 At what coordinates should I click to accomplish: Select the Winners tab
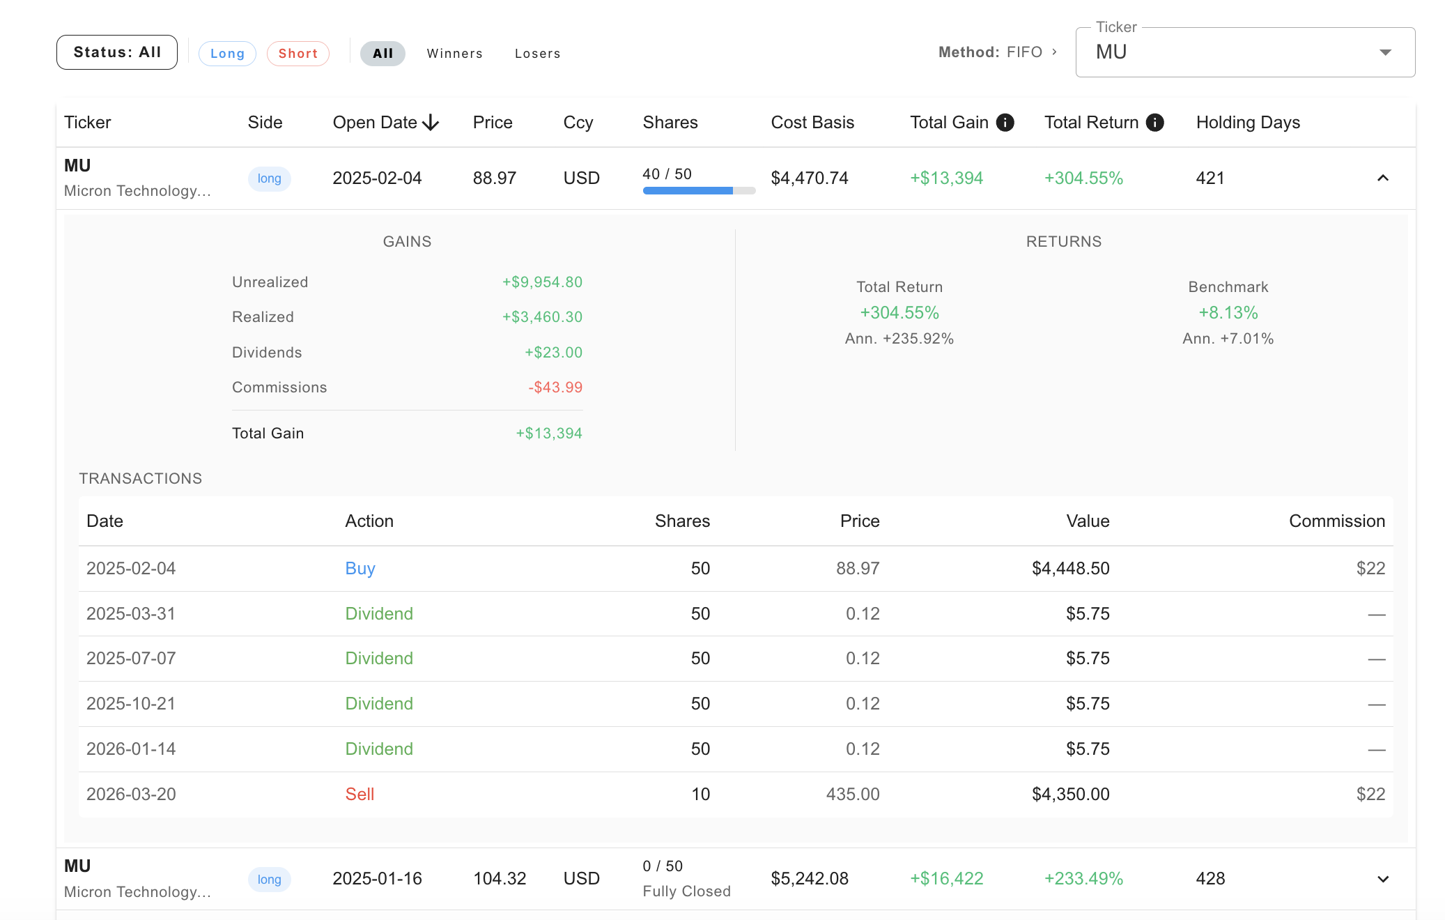(454, 54)
